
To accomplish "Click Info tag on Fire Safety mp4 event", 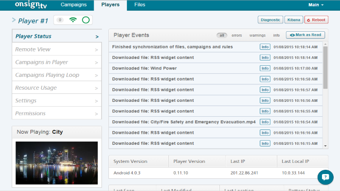I will [265, 122].
